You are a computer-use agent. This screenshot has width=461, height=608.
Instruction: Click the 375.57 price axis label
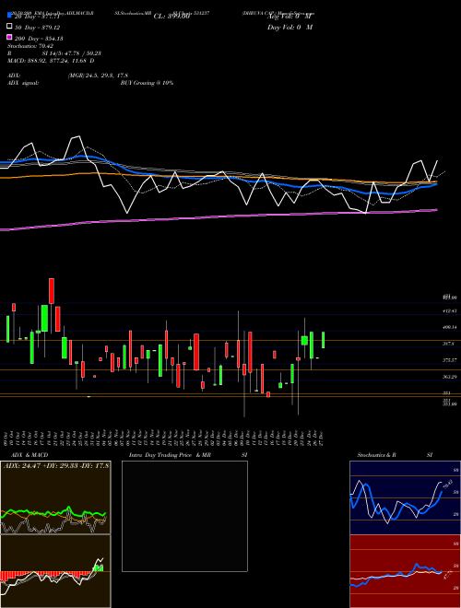tap(451, 360)
